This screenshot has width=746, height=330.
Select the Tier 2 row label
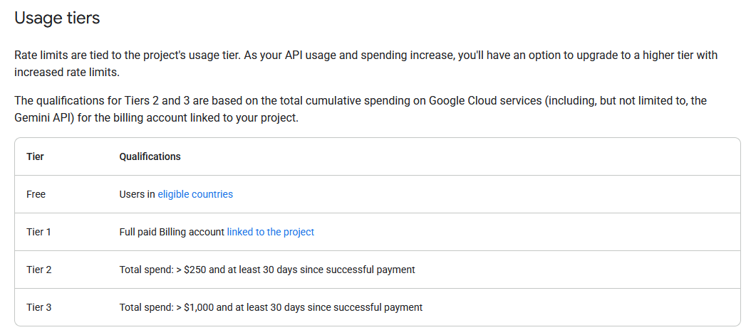point(39,270)
